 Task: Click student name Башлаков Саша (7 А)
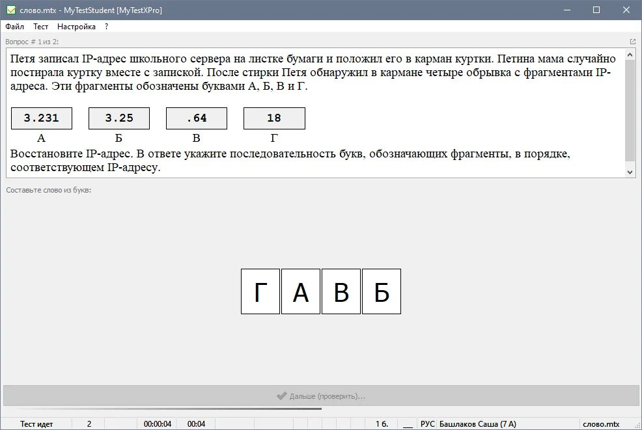pos(477,424)
